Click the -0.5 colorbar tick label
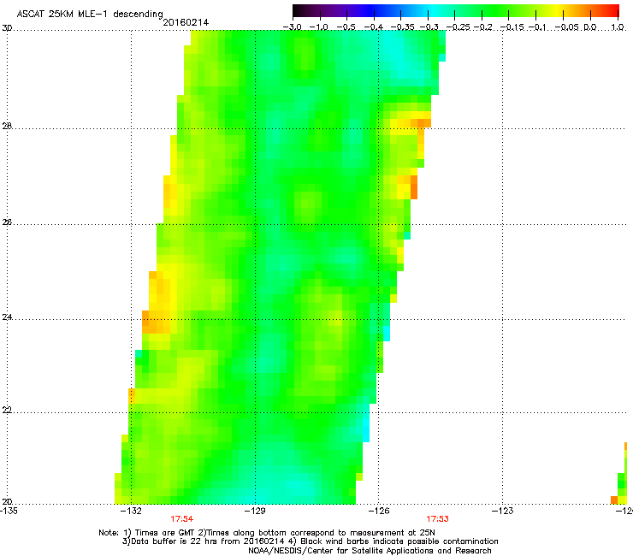This screenshot has height=556, width=633. [x=346, y=27]
